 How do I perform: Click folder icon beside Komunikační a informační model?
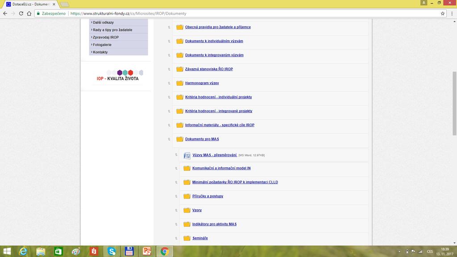coord(187,168)
